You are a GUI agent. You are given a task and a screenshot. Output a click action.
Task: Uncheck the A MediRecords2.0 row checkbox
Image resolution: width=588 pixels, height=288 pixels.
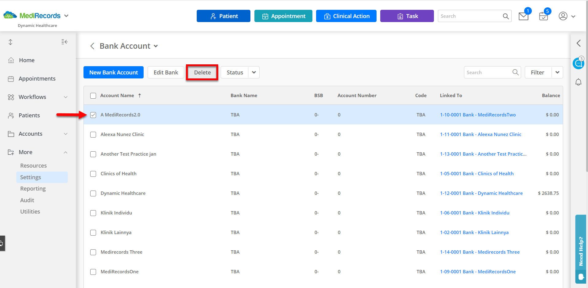click(93, 115)
